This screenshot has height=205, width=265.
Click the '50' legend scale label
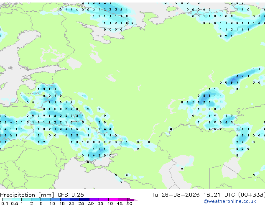click(x=130, y=203)
